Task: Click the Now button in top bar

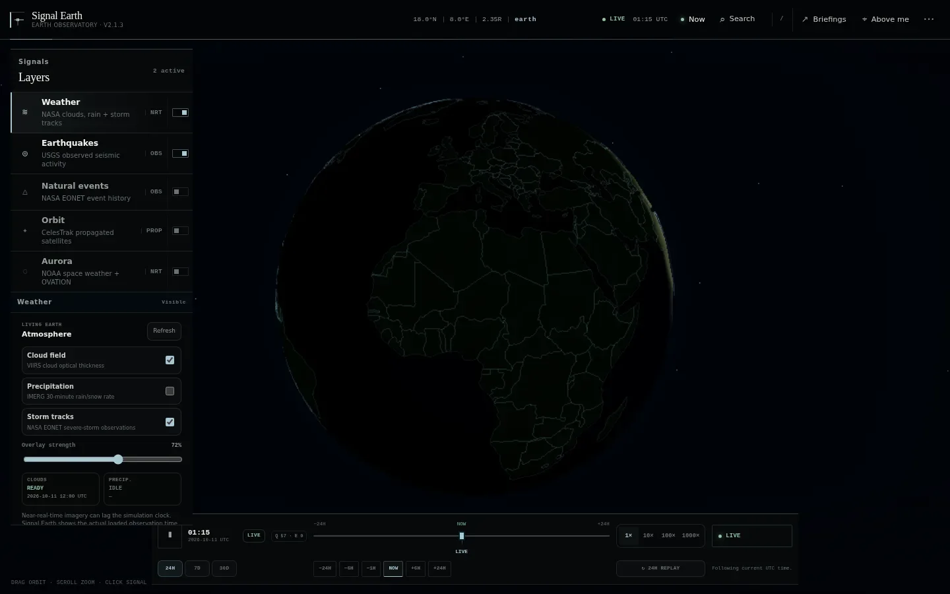Action: tap(693, 19)
